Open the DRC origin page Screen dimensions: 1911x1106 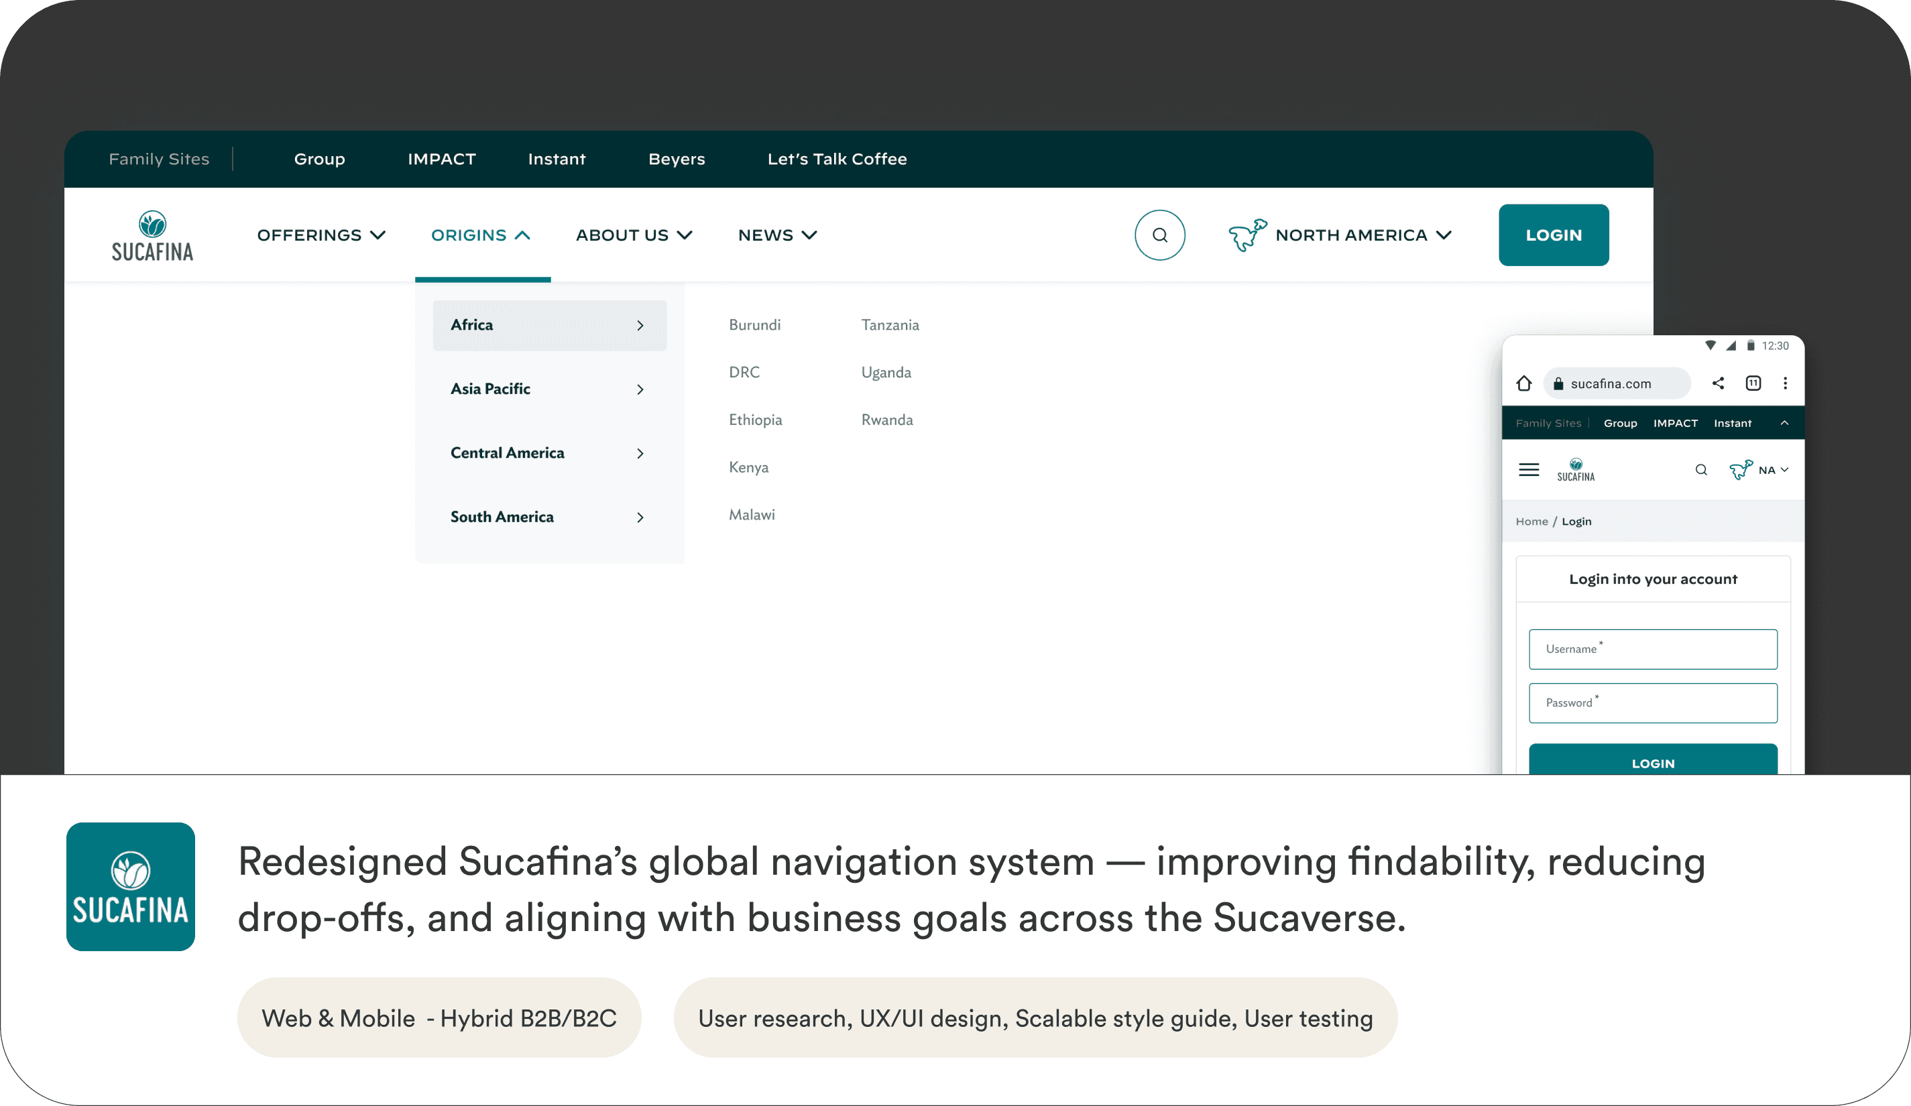(744, 372)
